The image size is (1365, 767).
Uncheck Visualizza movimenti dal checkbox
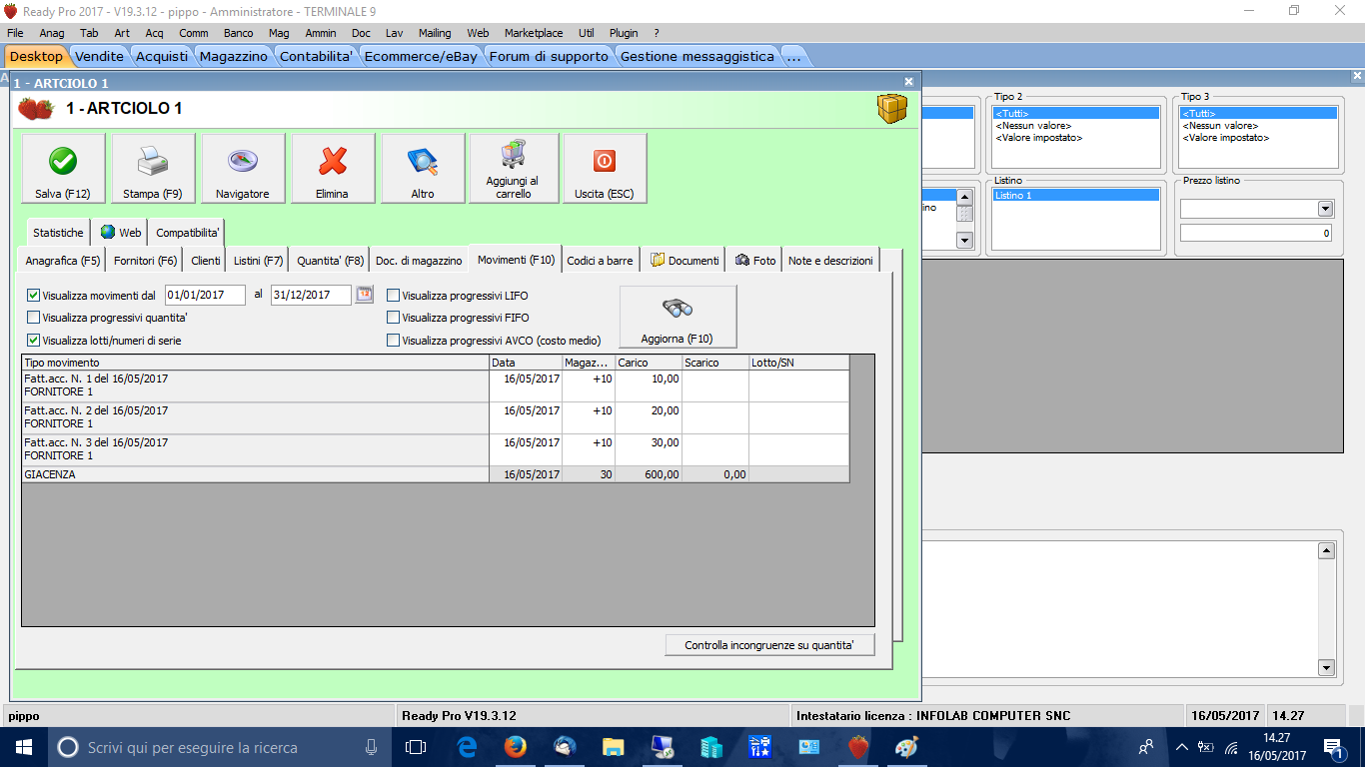point(33,296)
